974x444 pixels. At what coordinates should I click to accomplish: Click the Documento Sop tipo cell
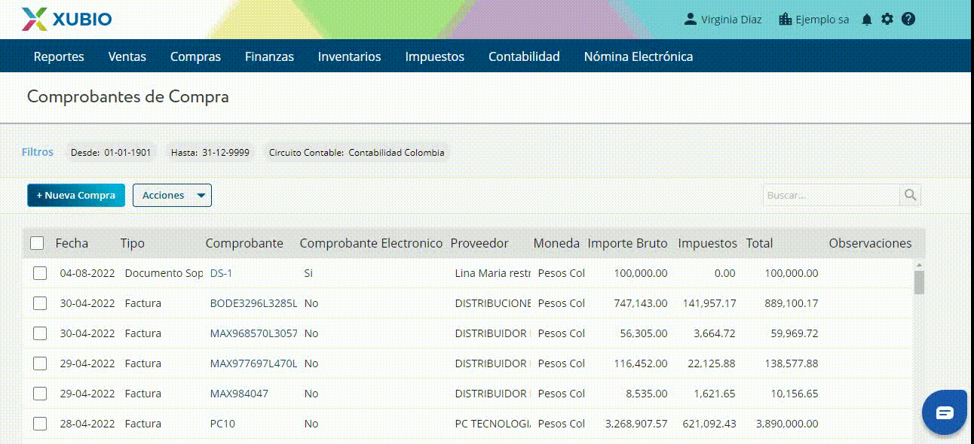pyautogui.click(x=164, y=273)
